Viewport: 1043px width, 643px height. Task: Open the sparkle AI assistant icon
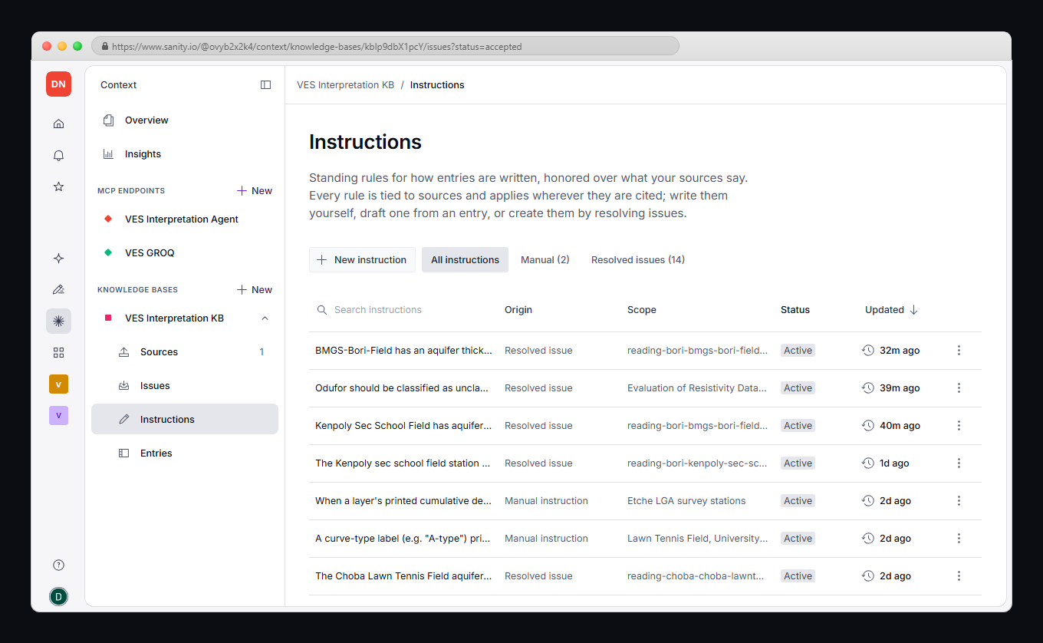pyautogui.click(x=58, y=259)
